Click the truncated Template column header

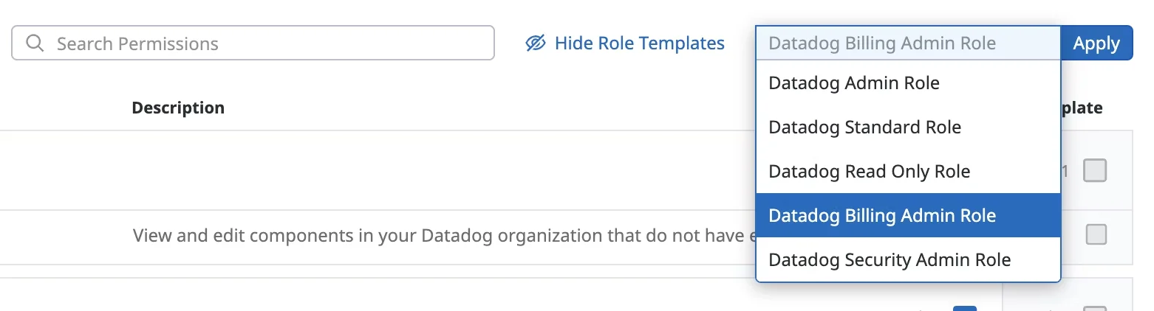[1082, 108]
